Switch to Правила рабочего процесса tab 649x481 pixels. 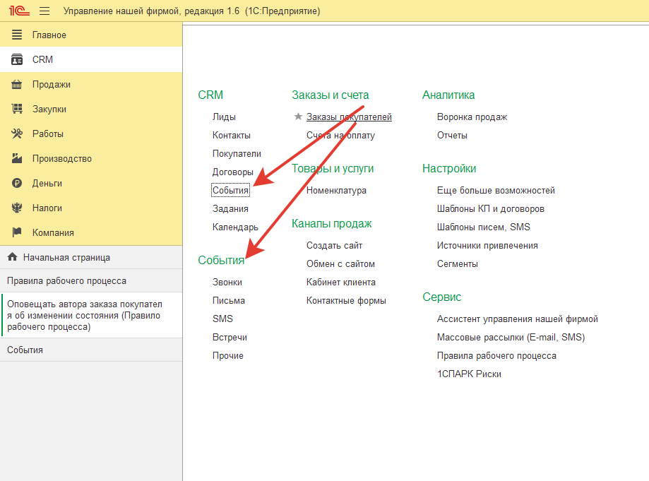(91, 280)
